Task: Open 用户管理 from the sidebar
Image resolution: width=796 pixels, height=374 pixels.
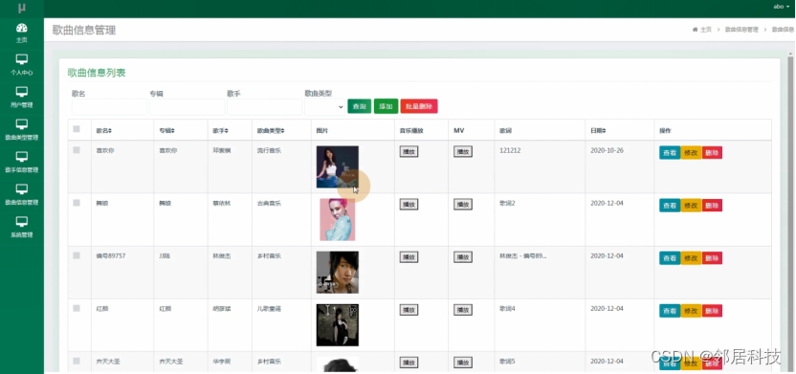Action: pos(22,98)
